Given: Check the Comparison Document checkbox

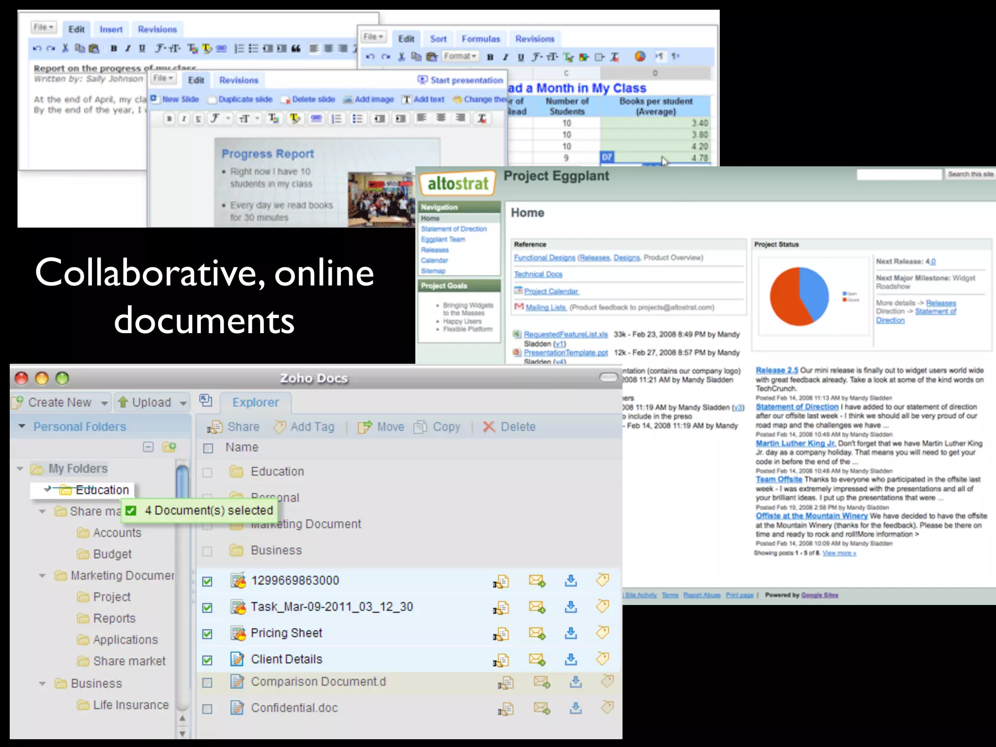Looking at the screenshot, I should click(207, 683).
